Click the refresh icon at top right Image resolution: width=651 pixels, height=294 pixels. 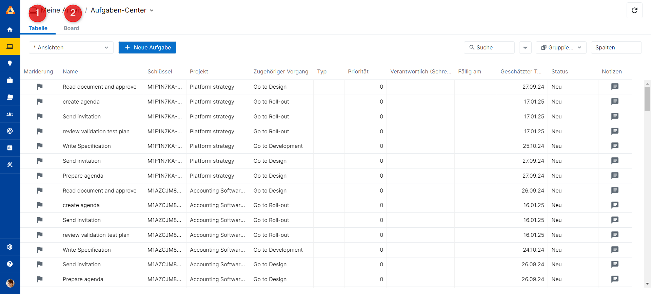634,10
